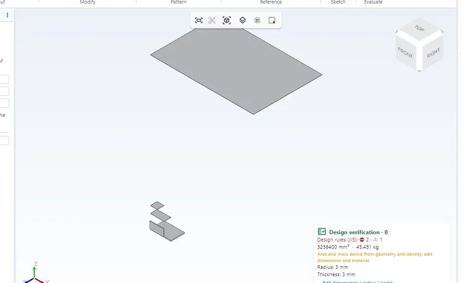The height and width of the screenshot is (283, 461).
Task: Click the red design rule error icon
Action: click(x=362, y=240)
